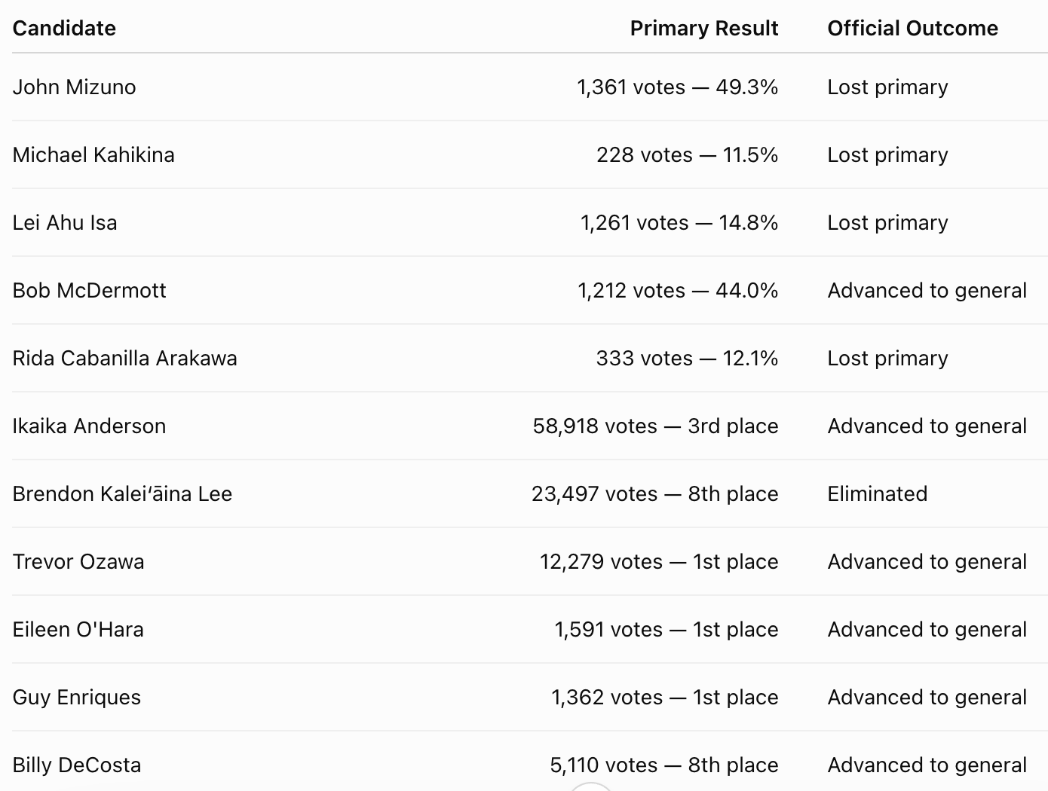Select the Trevor Ozawa candidate cell
Viewport: 1048px width, 791px height.
(78, 562)
